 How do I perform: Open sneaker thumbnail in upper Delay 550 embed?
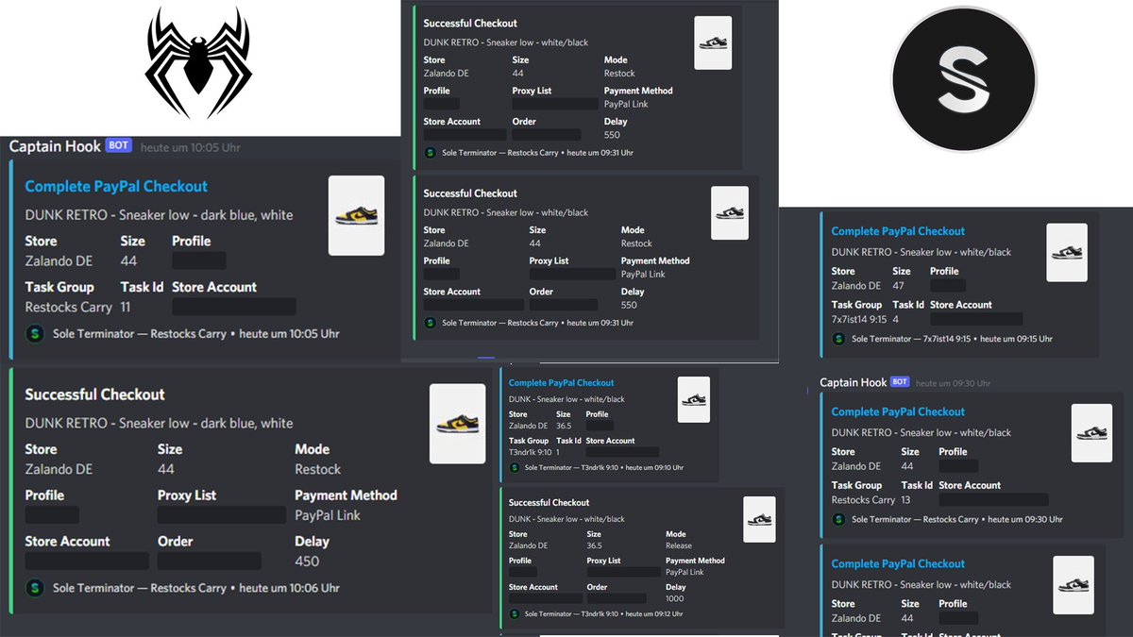[x=713, y=42]
